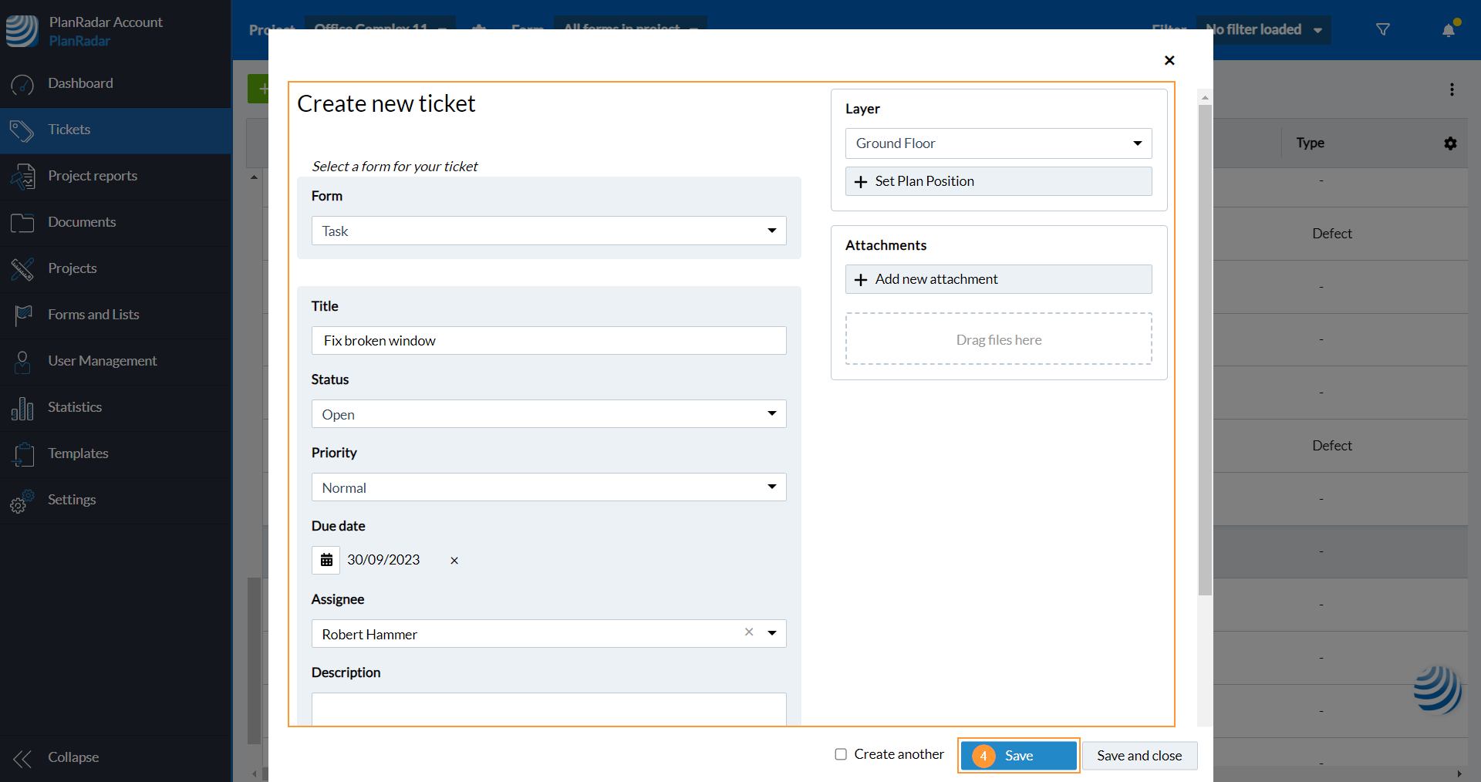Enable the Create another checkbox
The height and width of the screenshot is (782, 1481).
841,754
